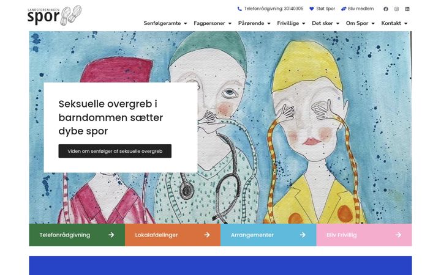Open the Fagpersoner menu item

click(x=209, y=23)
